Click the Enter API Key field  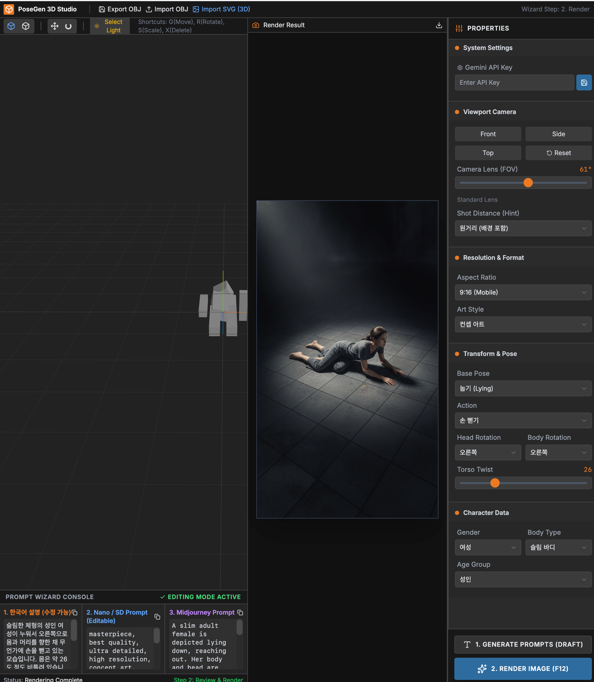[514, 82]
